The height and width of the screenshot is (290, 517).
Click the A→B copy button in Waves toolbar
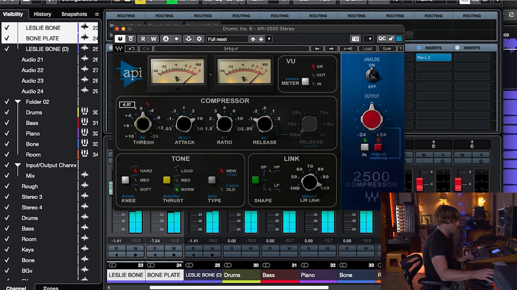pos(348,49)
